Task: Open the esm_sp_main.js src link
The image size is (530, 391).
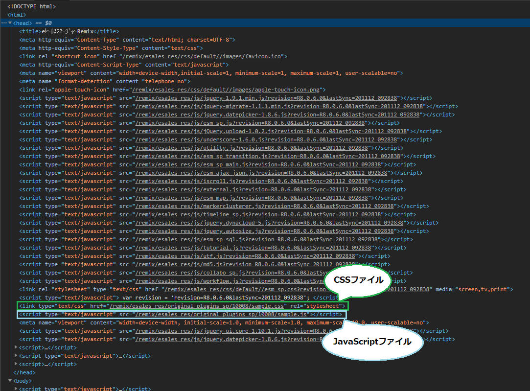Action: point(258,164)
